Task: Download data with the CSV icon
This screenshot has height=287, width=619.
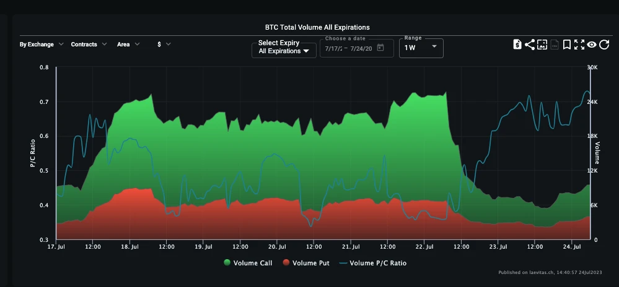Action: click(x=555, y=45)
